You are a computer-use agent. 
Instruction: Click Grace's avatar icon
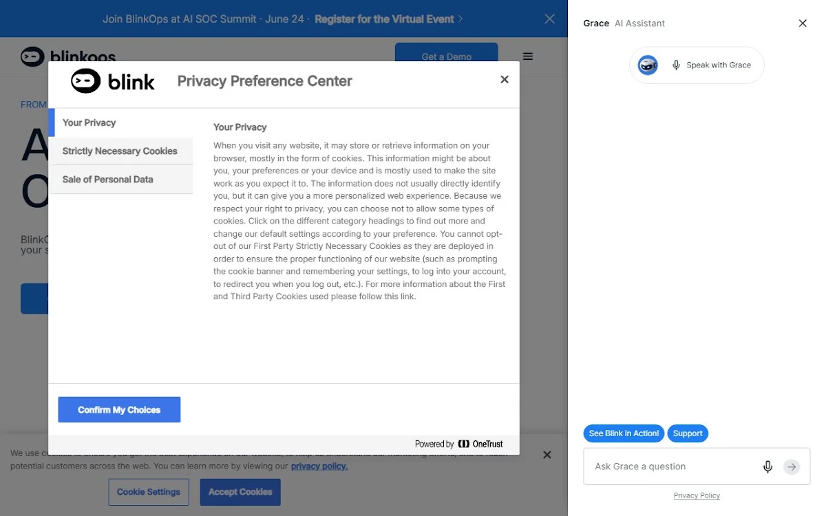pos(648,65)
